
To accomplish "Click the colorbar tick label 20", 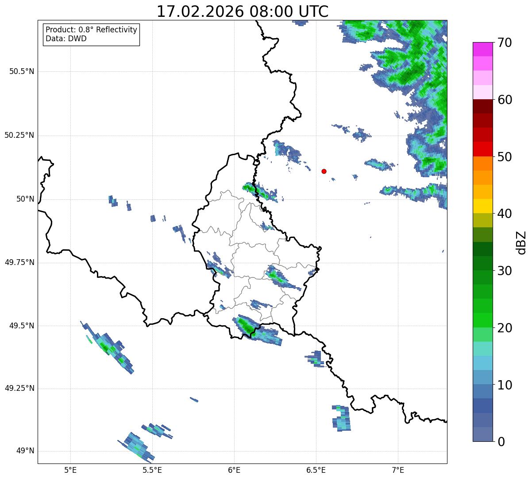I will 505,328.
